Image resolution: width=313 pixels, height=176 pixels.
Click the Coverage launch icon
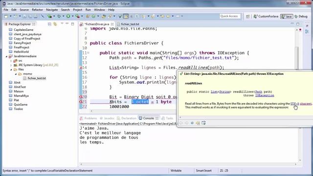[x=49, y=16]
